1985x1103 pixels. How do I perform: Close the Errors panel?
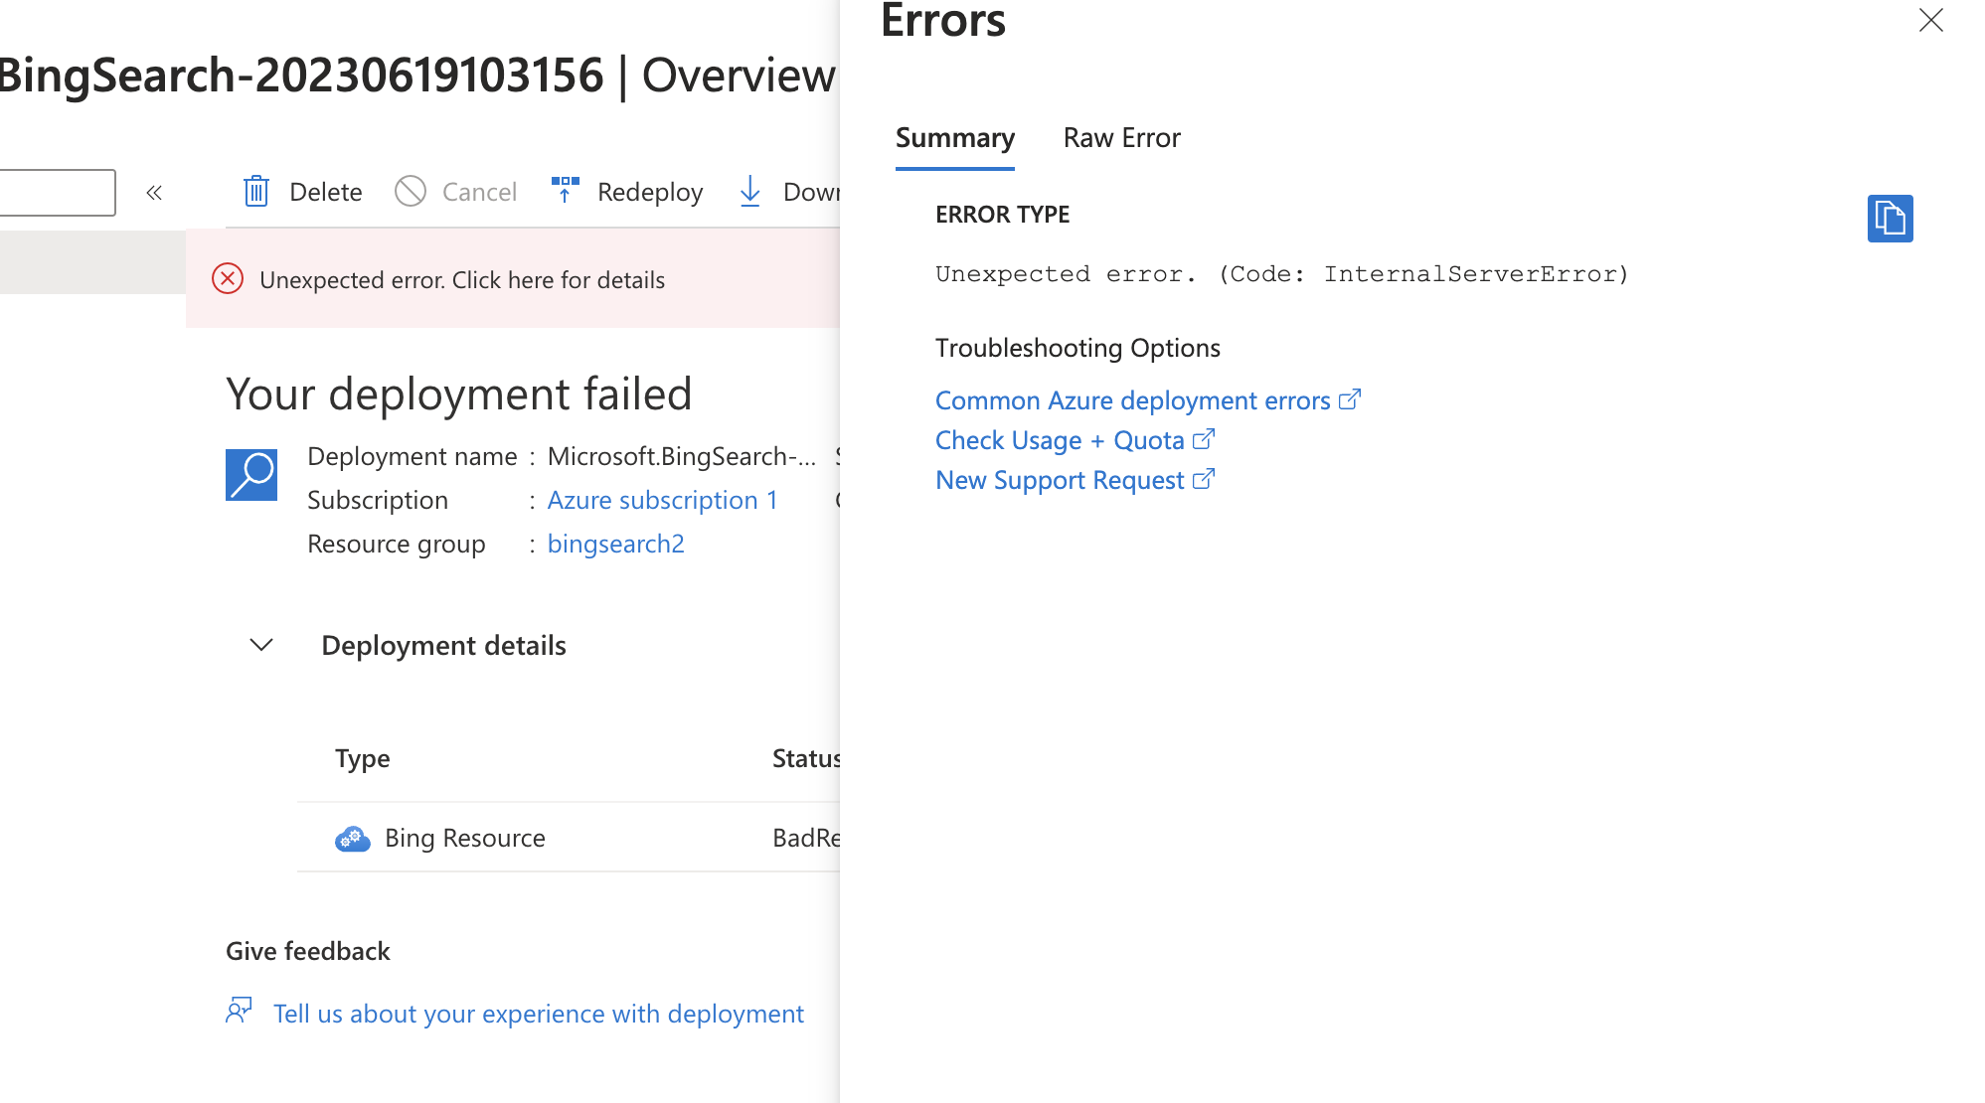tap(1930, 20)
